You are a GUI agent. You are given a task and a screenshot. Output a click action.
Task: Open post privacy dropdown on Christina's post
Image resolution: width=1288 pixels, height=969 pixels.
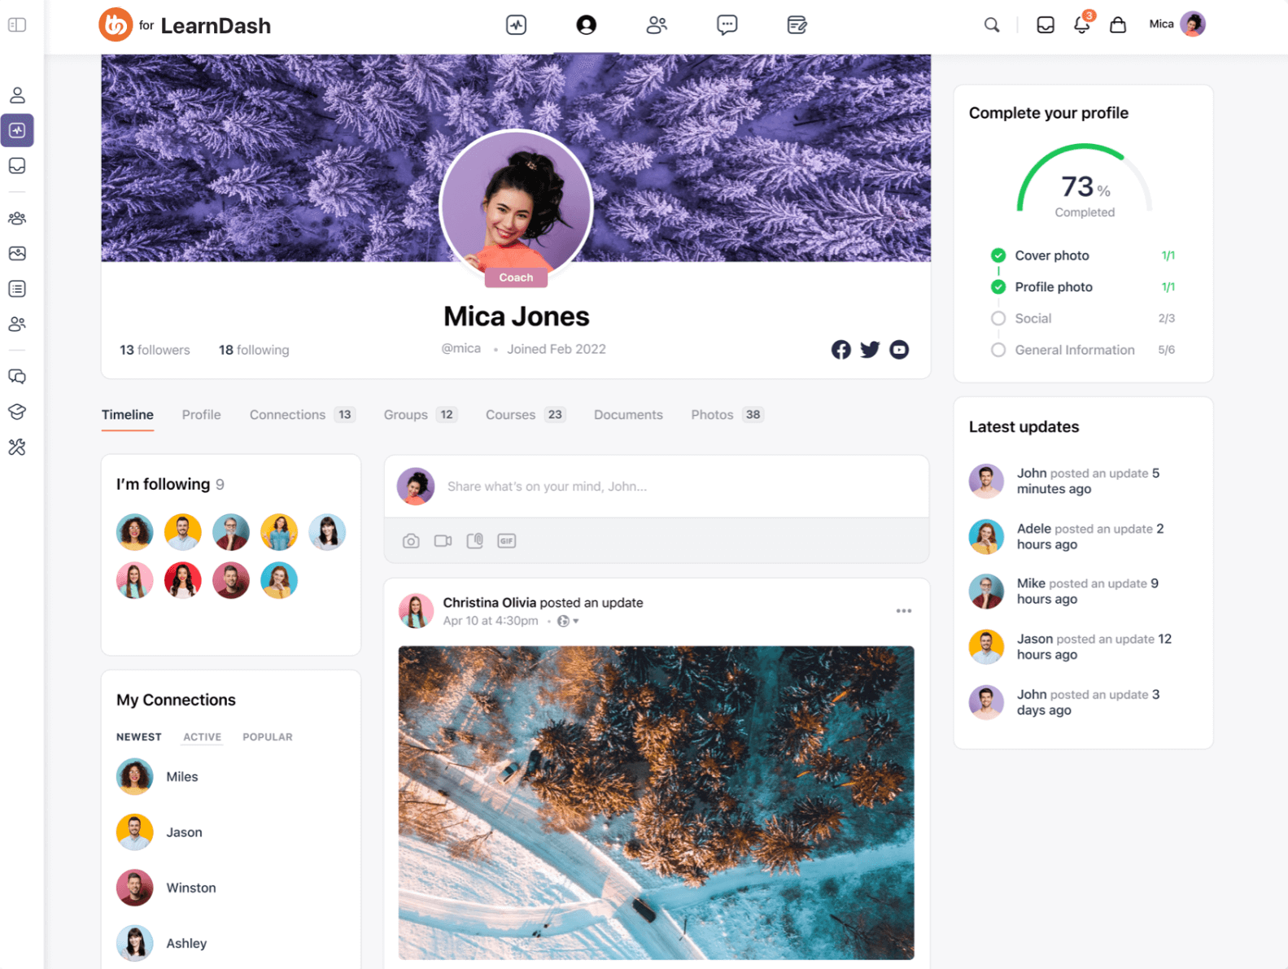567,622
